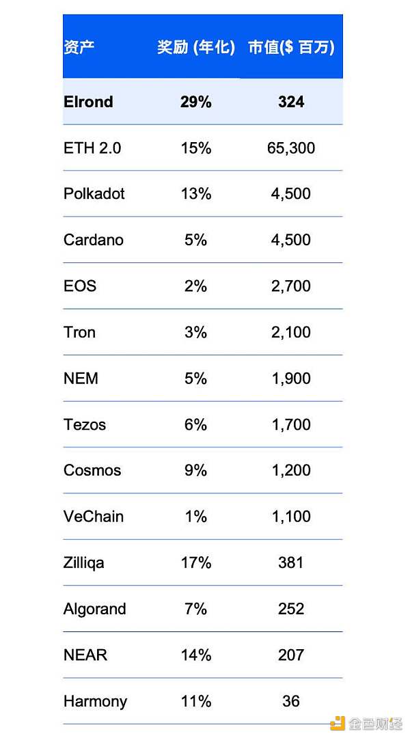410x738 pixels.
Task: Click the 市值($ 百万) column header
Action: click(x=291, y=48)
